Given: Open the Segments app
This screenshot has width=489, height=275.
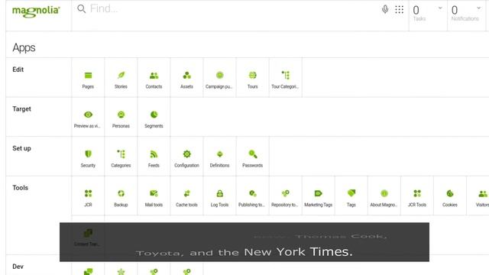Looking at the screenshot, I should [x=154, y=117].
